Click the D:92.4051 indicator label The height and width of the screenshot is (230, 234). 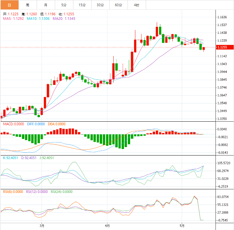point(29,158)
